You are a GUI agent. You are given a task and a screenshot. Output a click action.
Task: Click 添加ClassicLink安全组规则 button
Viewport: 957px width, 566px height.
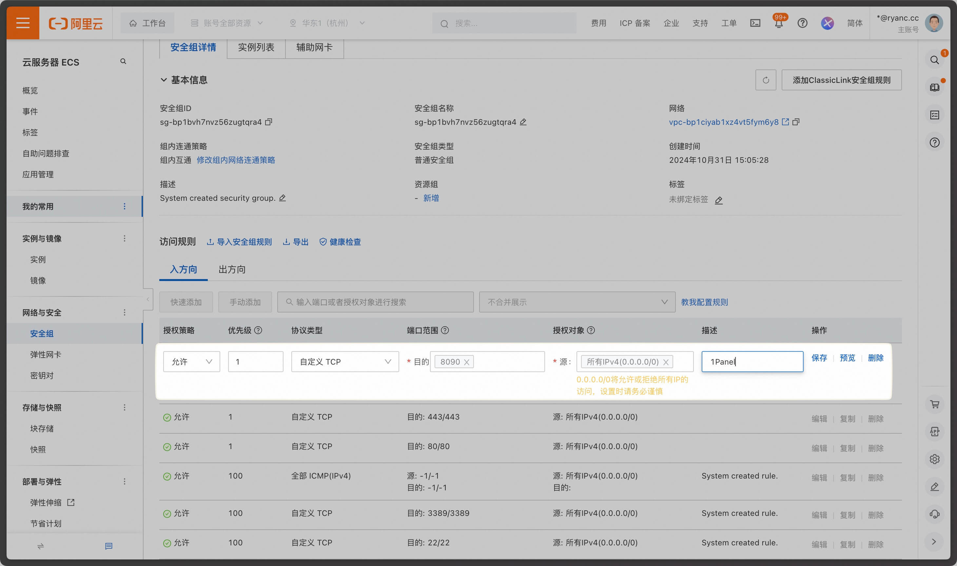[841, 80]
